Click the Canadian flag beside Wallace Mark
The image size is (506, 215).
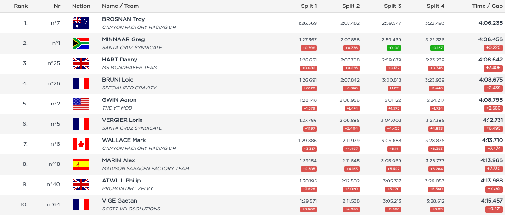81,144
